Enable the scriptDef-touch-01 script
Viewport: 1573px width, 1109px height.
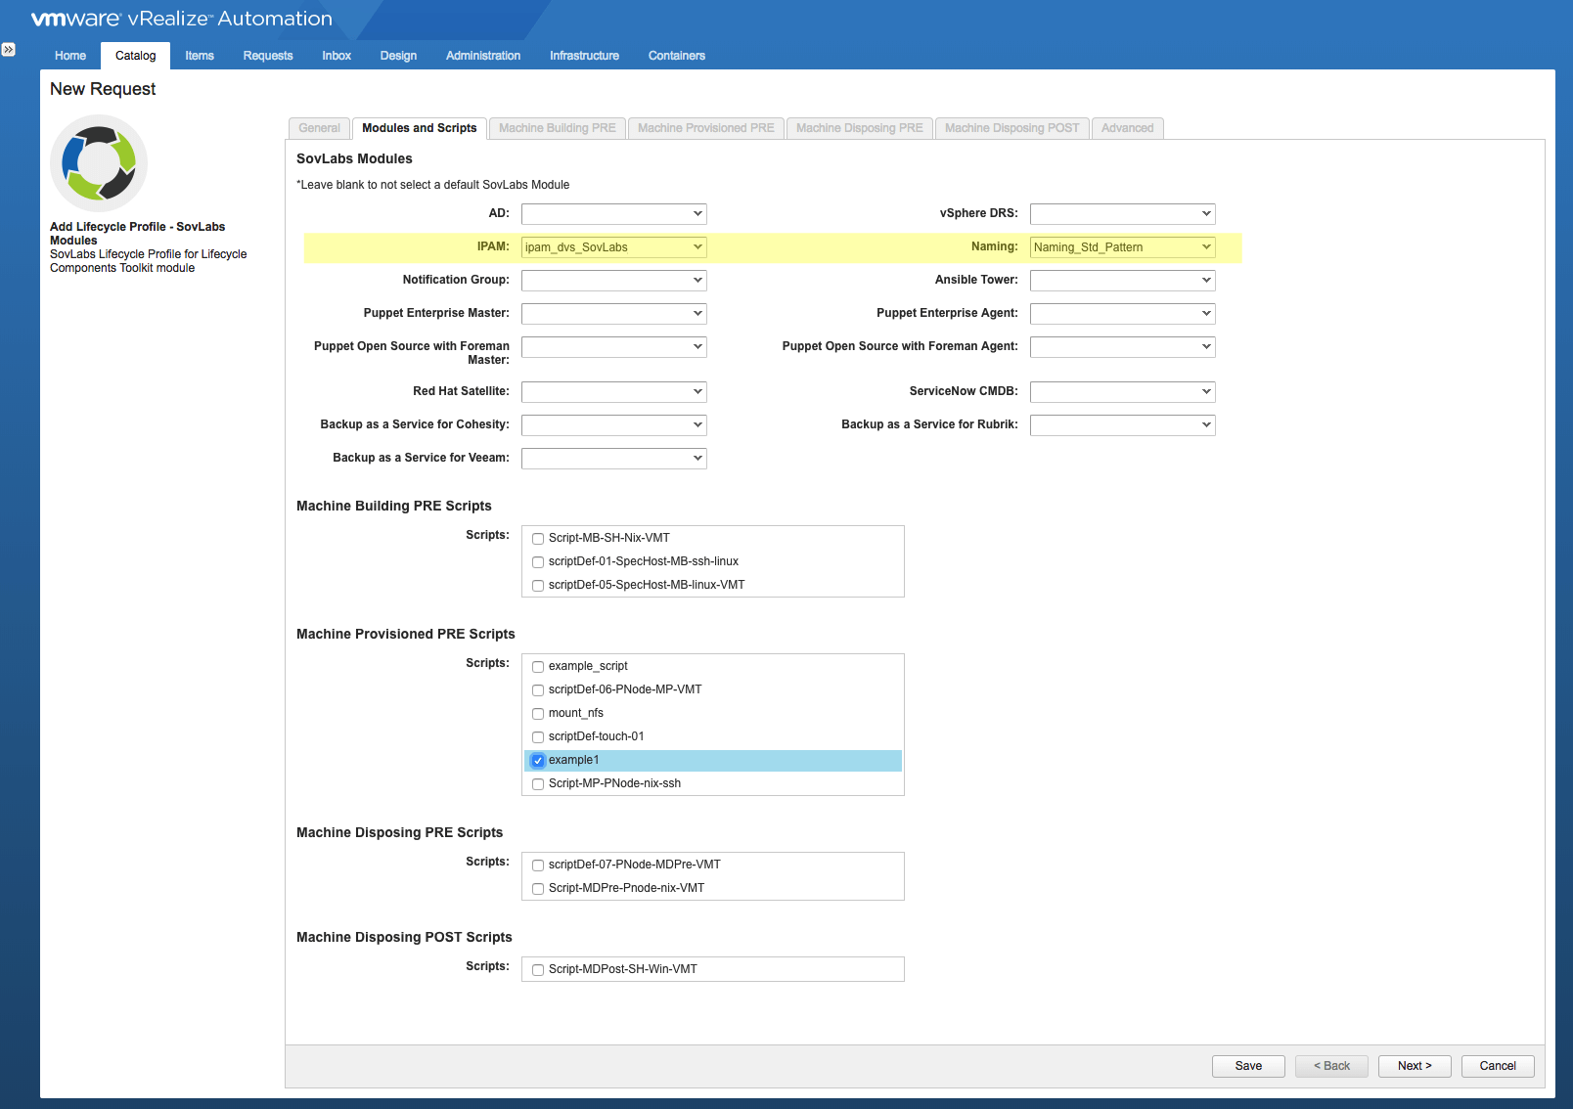pyautogui.click(x=538, y=736)
